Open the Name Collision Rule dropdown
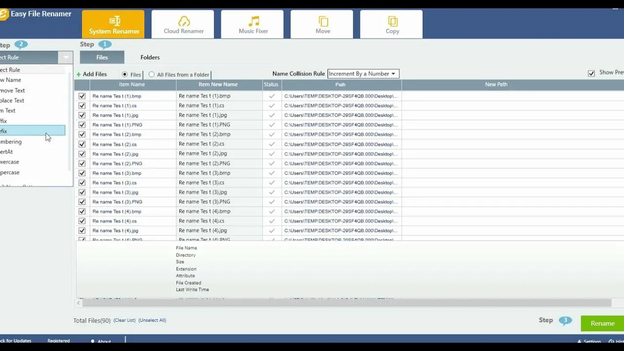The height and width of the screenshot is (351, 624). tap(363, 74)
